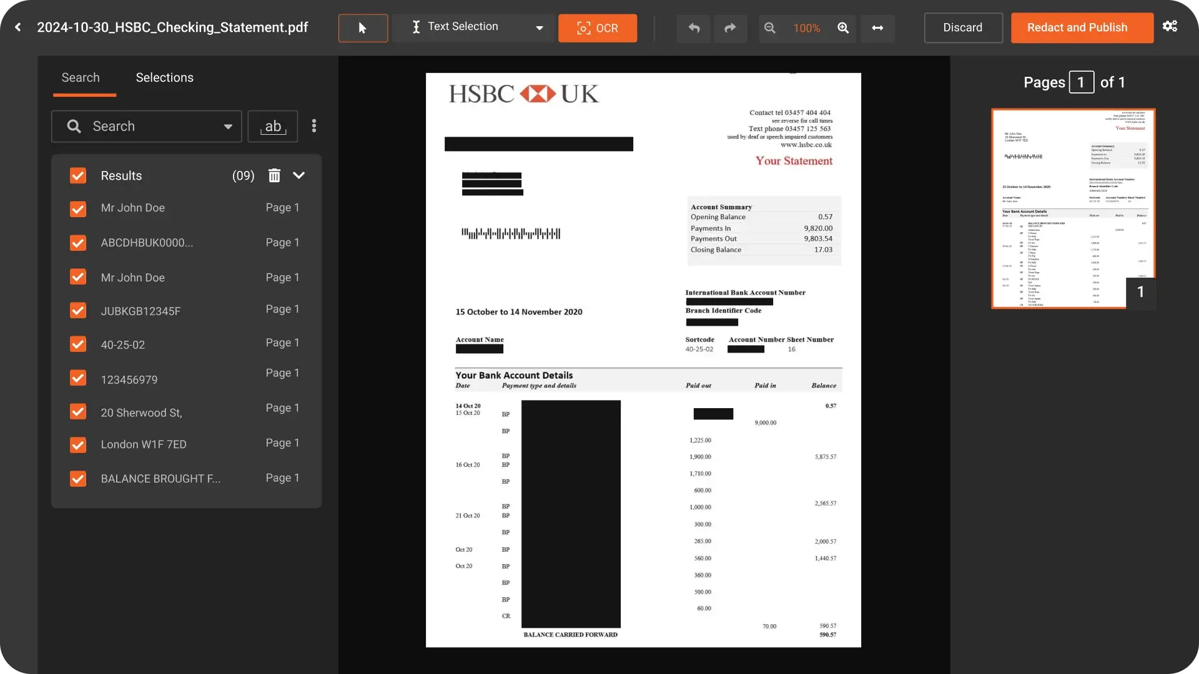The height and width of the screenshot is (674, 1199).
Task: Delete results with the trash icon
Action: pos(274,175)
